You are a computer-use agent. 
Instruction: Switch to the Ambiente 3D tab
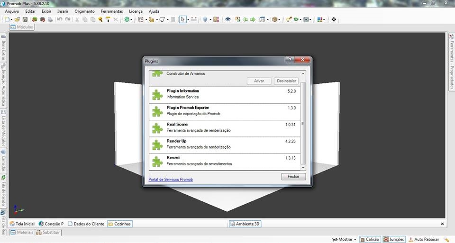[x=245, y=224]
